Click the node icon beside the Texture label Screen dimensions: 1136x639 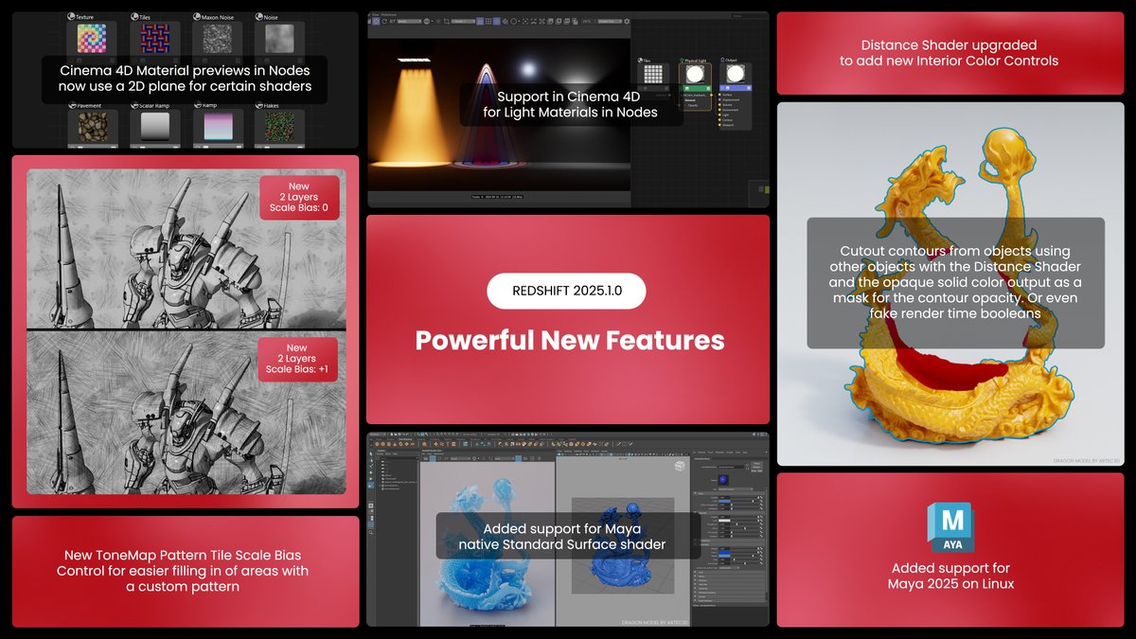(x=72, y=17)
